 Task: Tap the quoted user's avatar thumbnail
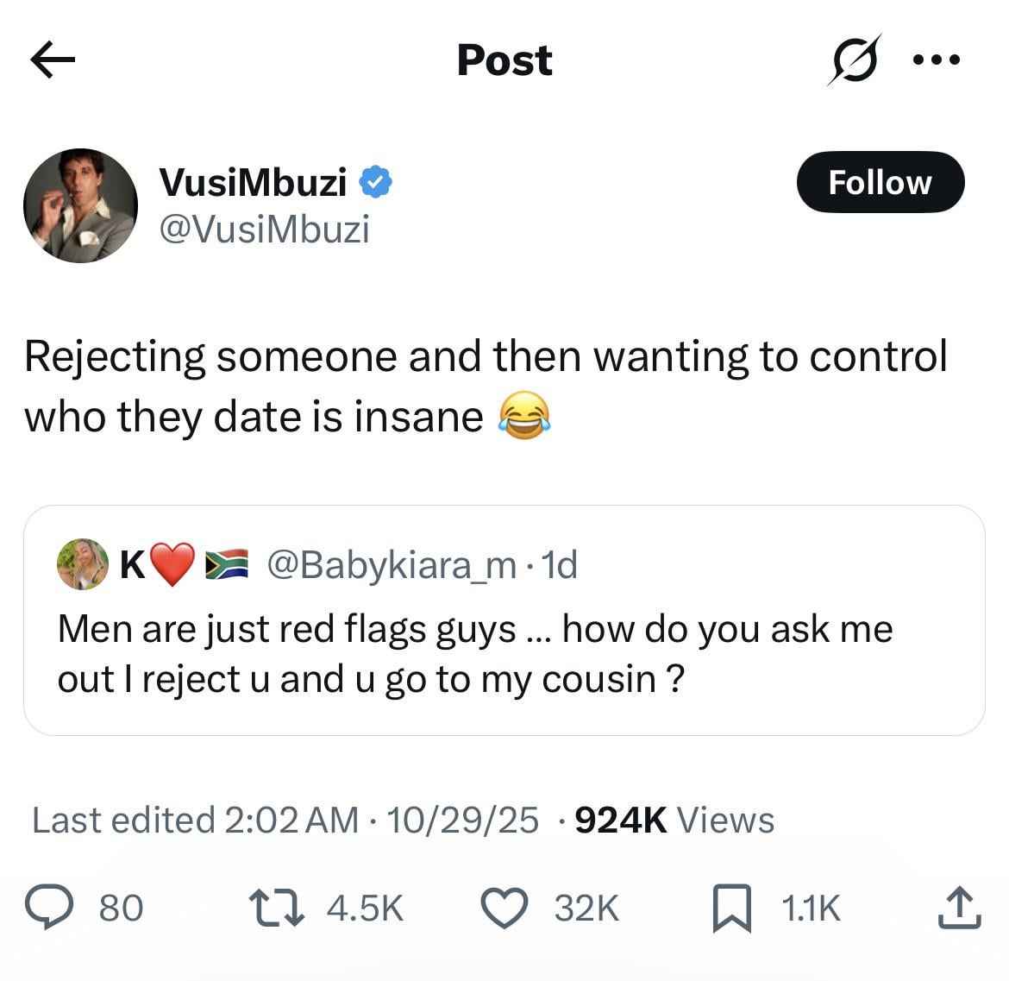82,565
